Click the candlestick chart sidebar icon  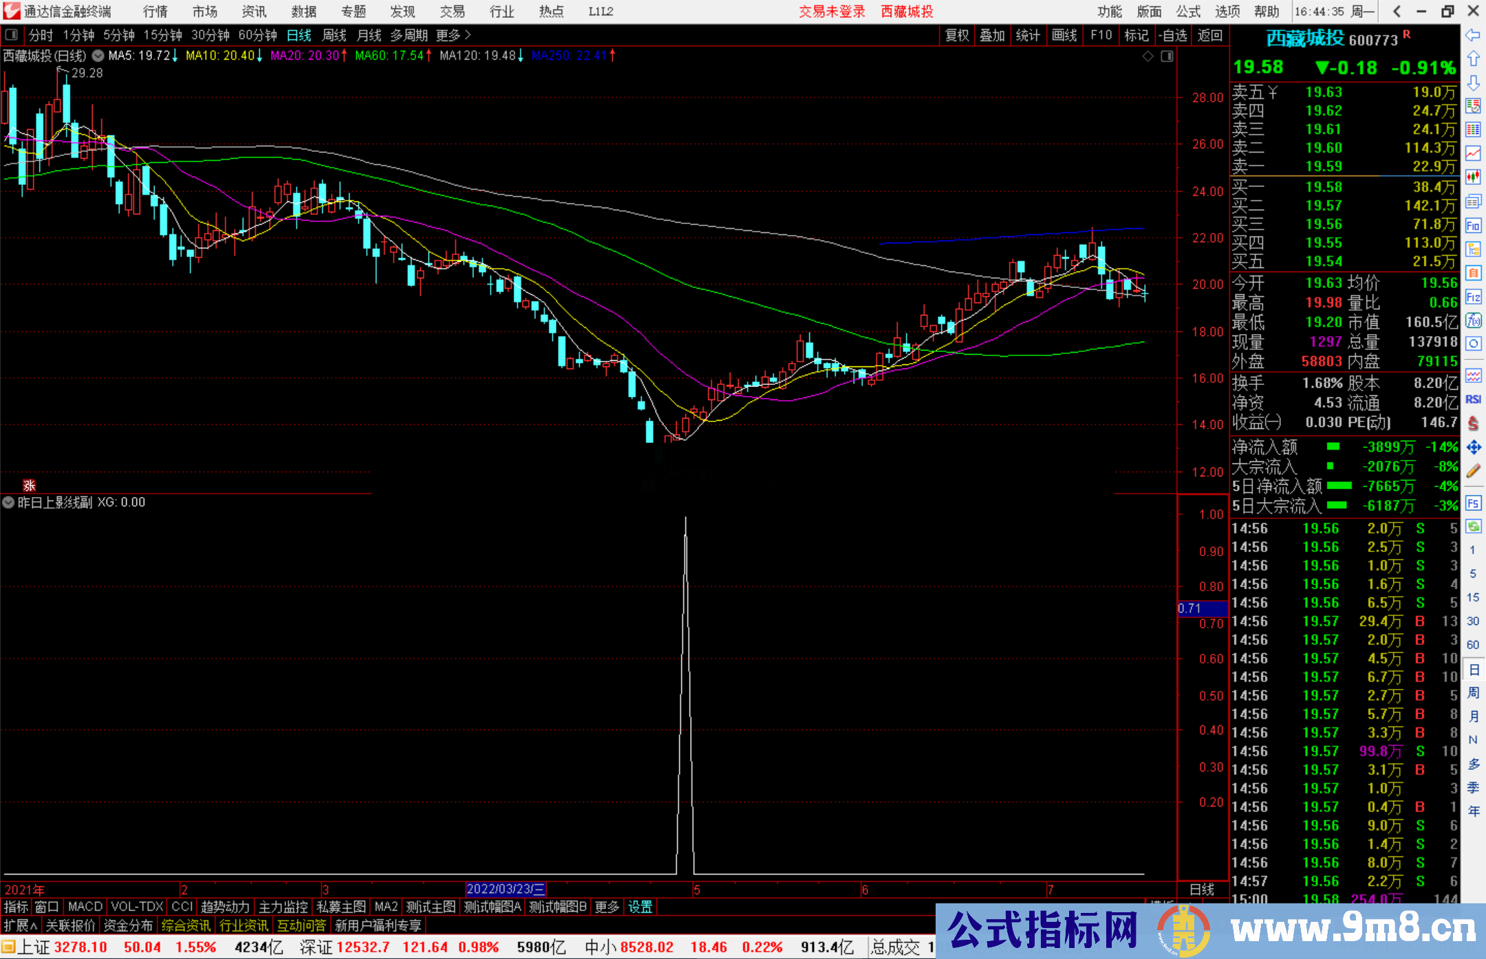[1473, 177]
